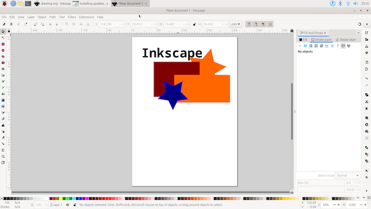
Task: Click the Zoom to fit drawing icon
Action: point(367,124)
